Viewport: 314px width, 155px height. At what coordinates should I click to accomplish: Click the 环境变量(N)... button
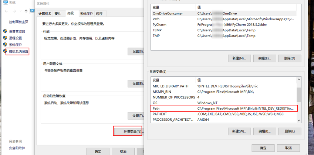tap(128, 131)
